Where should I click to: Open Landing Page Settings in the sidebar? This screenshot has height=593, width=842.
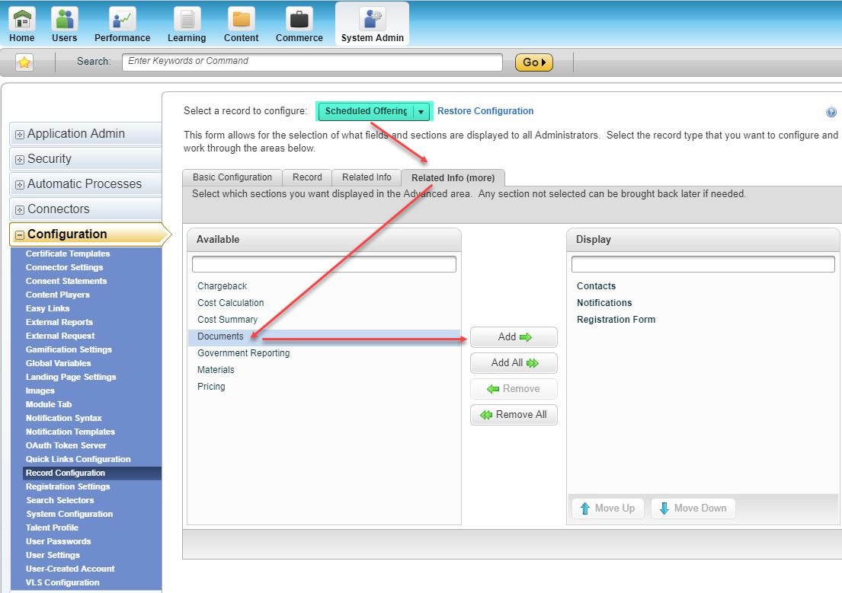click(x=71, y=377)
